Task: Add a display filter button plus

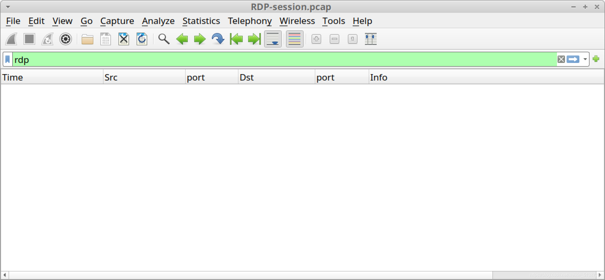Action: (596, 59)
